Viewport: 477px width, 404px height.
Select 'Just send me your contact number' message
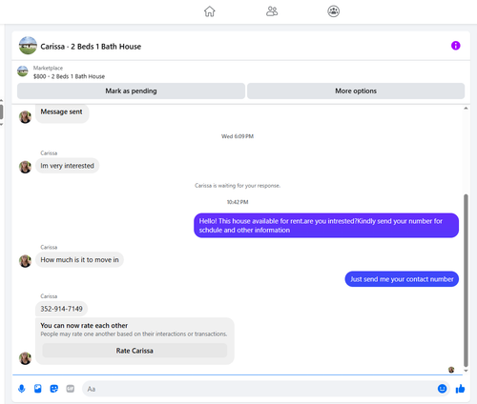(402, 279)
